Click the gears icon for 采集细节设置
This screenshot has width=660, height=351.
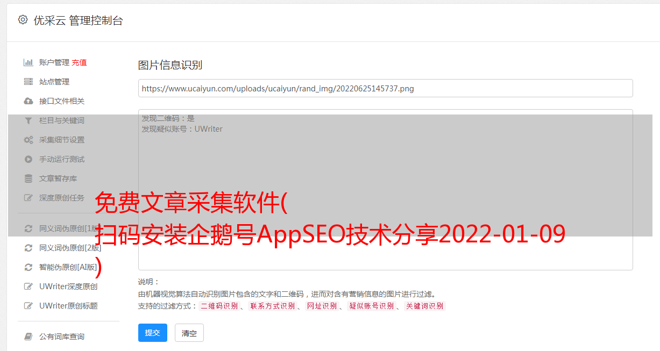[x=29, y=140]
